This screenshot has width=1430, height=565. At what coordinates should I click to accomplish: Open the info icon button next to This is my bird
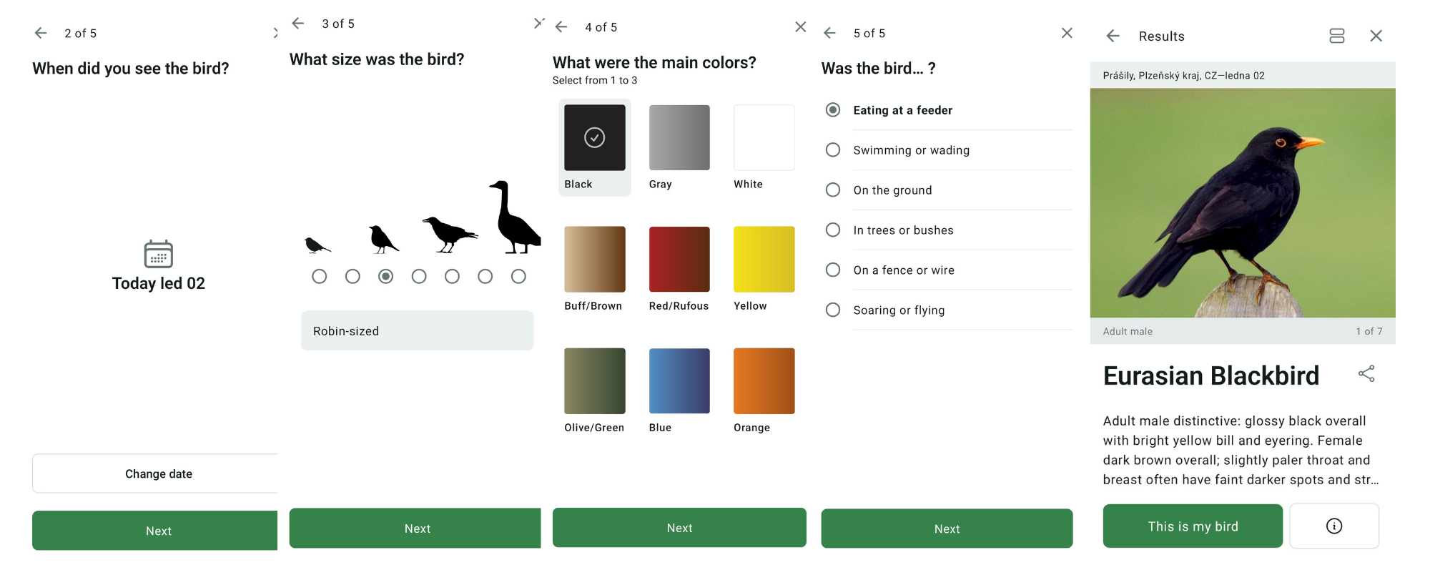tap(1333, 526)
